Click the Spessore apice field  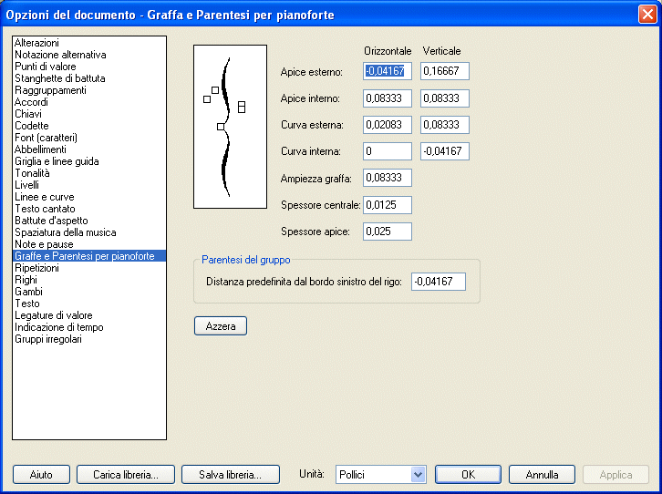pyautogui.click(x=388, y=232)
